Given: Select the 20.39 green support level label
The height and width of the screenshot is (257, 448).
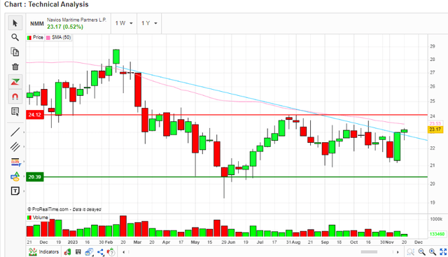Looking at the screenshot, I should pos(35,176).
